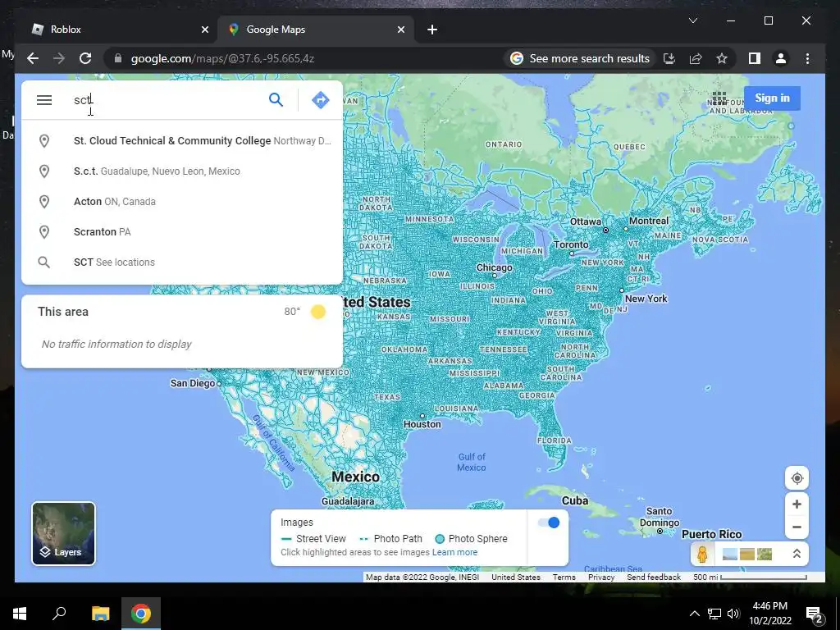Click the 80° weather indicator

304,312
